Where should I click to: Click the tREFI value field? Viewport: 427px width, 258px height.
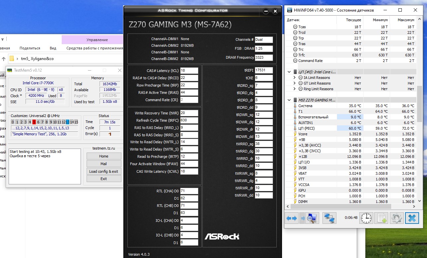pos(264,70)
